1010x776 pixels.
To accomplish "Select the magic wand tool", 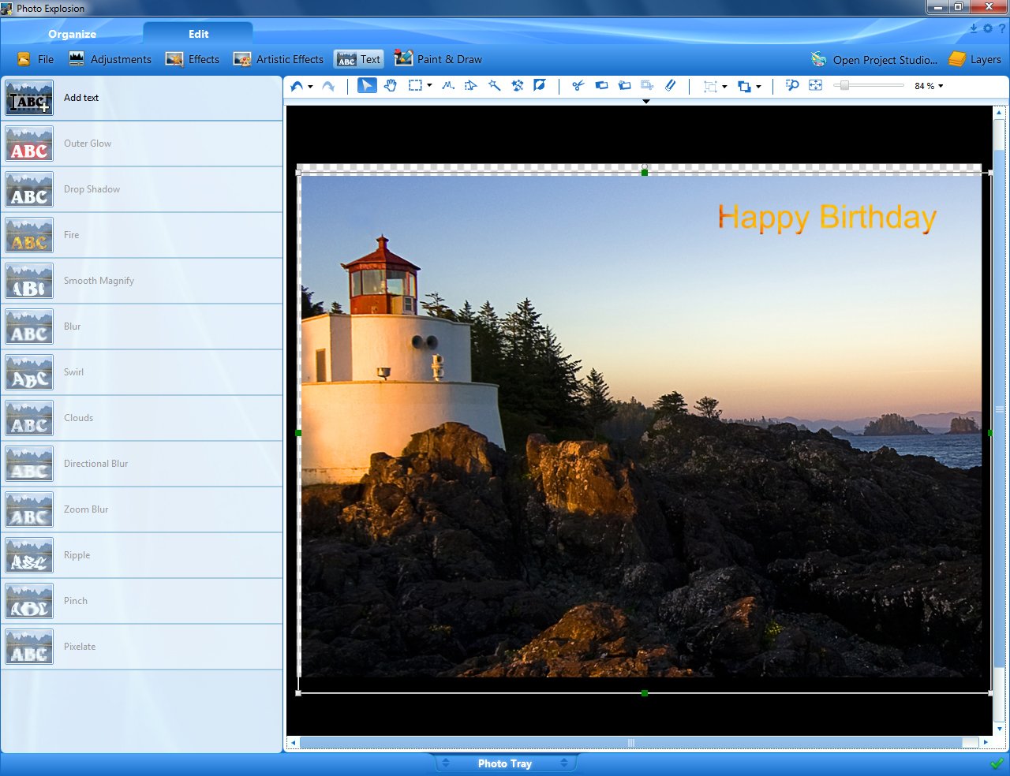I will pos(494,85).
